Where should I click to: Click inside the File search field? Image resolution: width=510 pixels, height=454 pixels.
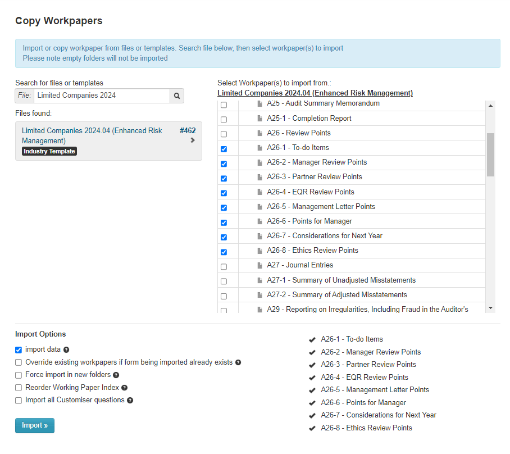[100, 96]
